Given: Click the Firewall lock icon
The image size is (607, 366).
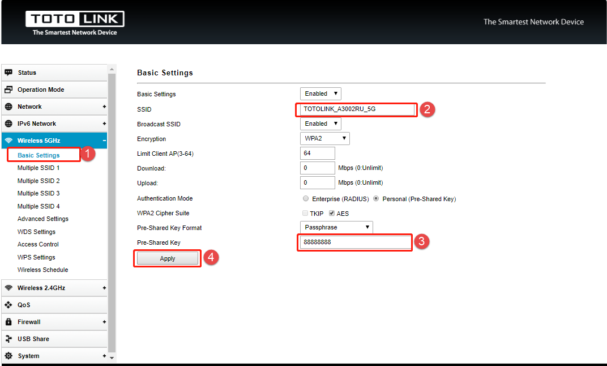Looking at the screenshot, I should (8, 322).
